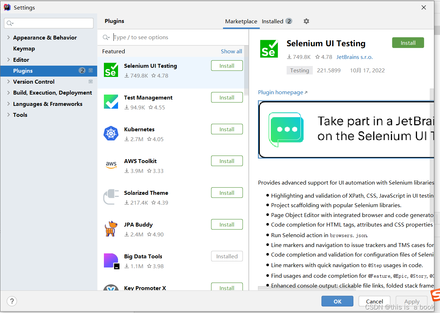Expand the Editor settings section

8,60
